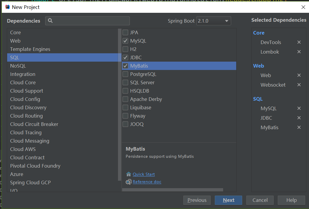The height and width of the screenshot is (209, 309).
Task: Open the Spring Boot version dropdown
Action: pyautogui.click(x=214, y=21)
